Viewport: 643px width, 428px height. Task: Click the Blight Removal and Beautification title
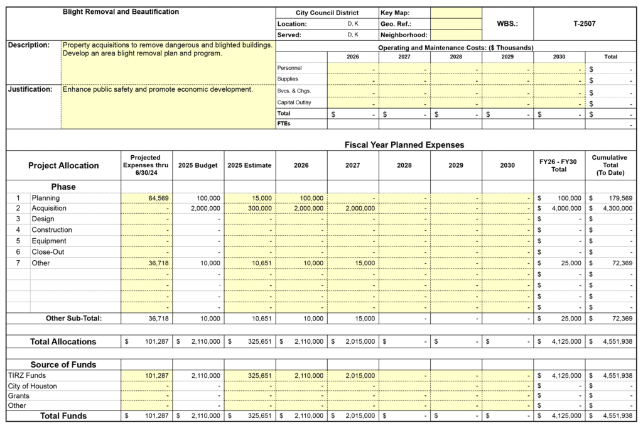pos(121,12)
